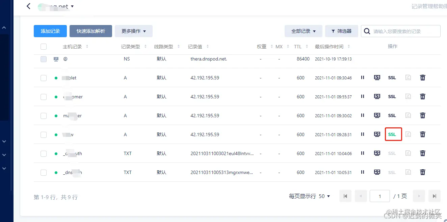Click the computer icon in the @ NS row

(56, 59)
